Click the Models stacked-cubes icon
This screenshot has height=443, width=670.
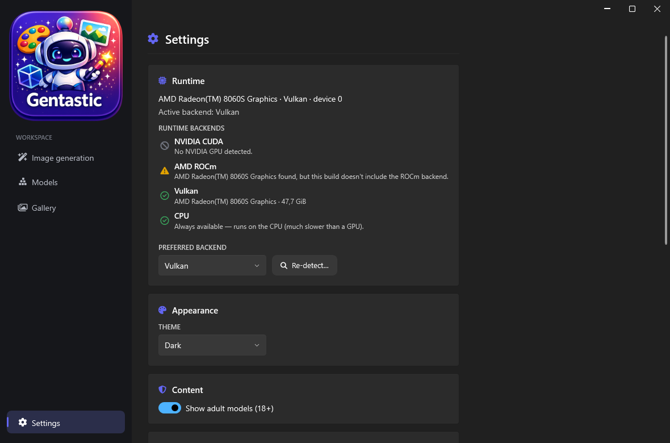click(x=23, y=182)
